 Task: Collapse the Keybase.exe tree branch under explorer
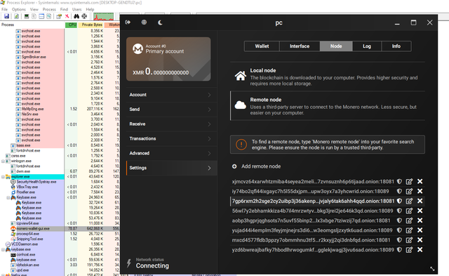click(8, 197)
